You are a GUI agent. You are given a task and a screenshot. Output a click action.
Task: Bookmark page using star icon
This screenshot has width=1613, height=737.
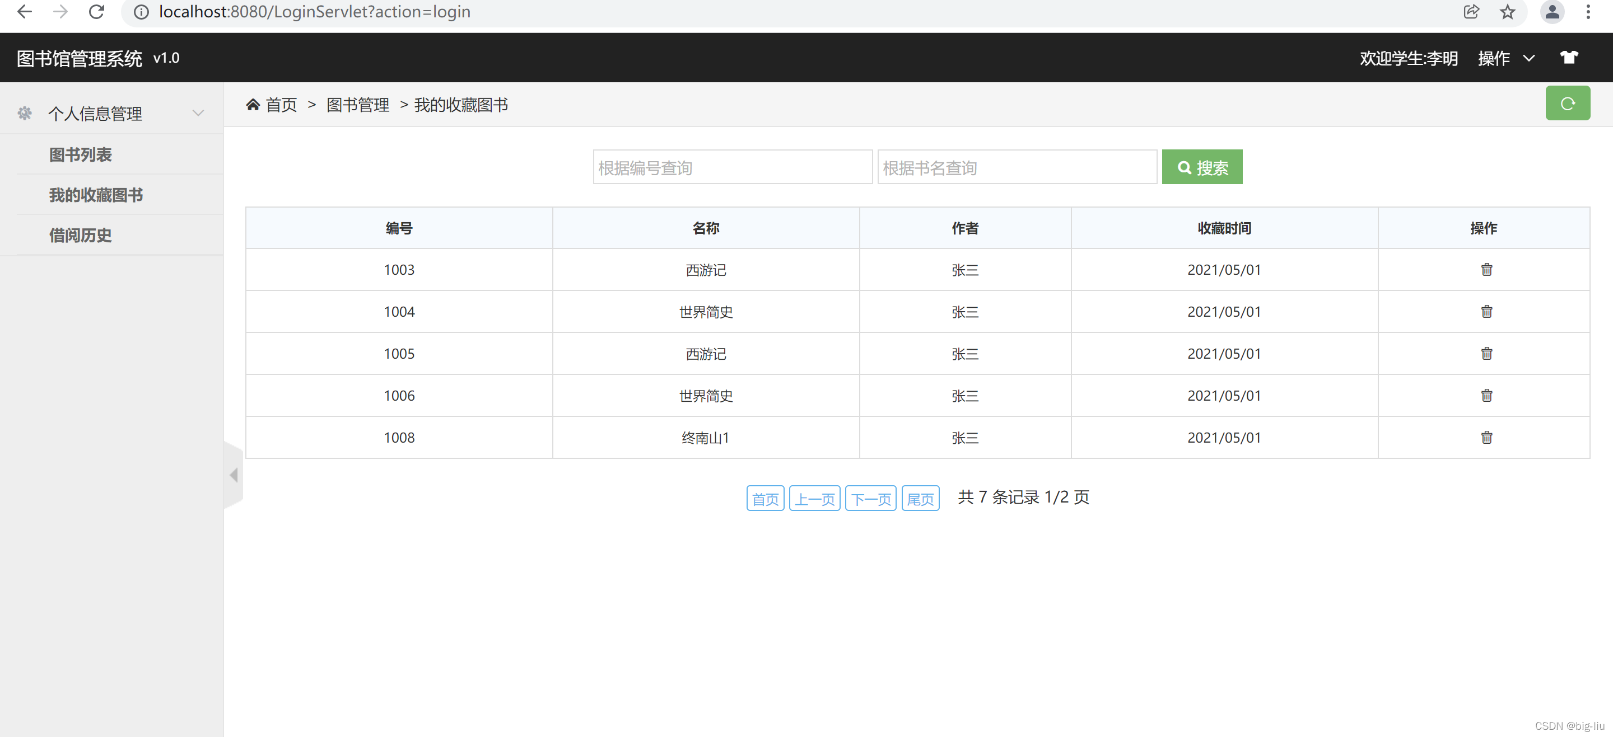[1507, 12]
